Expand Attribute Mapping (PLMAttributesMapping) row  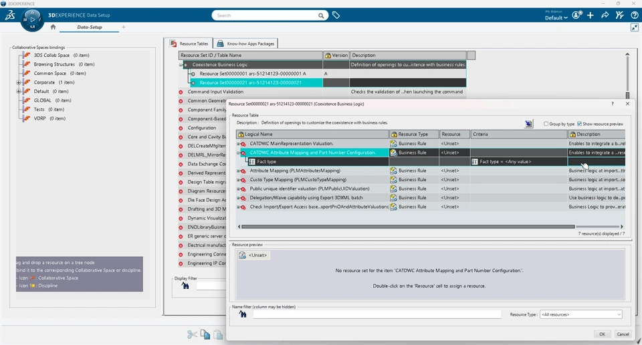coord(239,170)
